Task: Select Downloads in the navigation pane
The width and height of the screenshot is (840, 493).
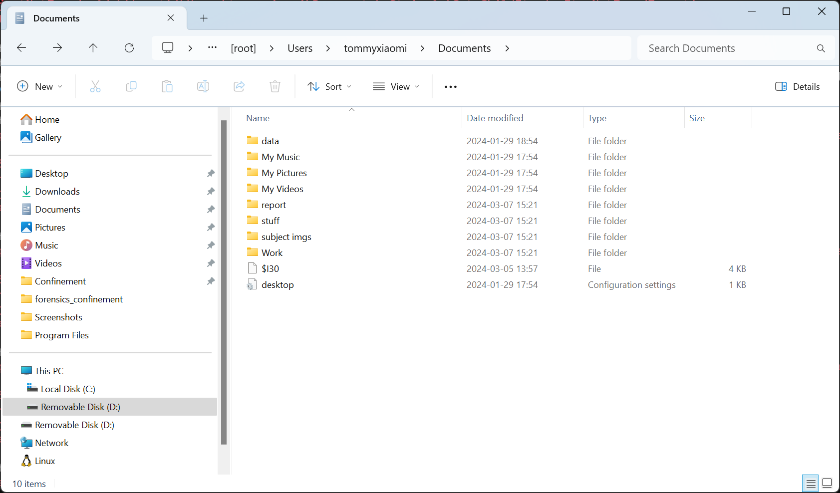Action: click(x=57, y=192)
